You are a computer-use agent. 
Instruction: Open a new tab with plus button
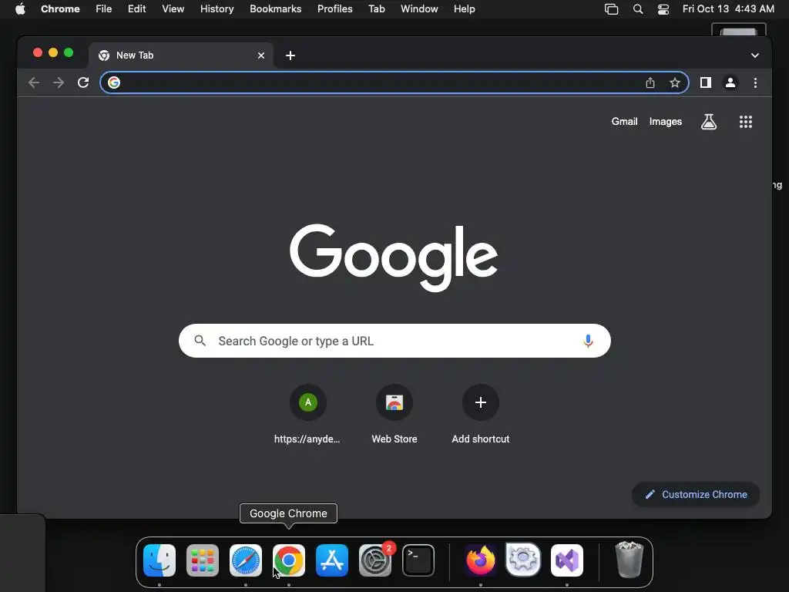(290, 55)
